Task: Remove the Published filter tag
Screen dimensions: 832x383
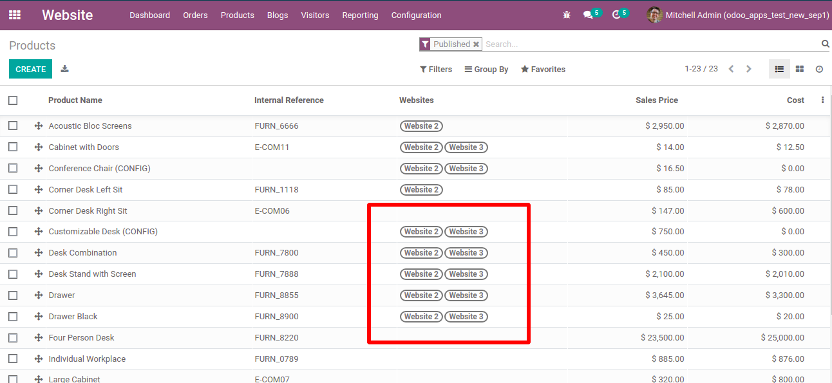Action: coord(476,44)
